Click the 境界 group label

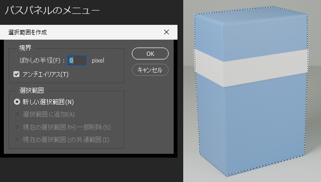[25, 48]
